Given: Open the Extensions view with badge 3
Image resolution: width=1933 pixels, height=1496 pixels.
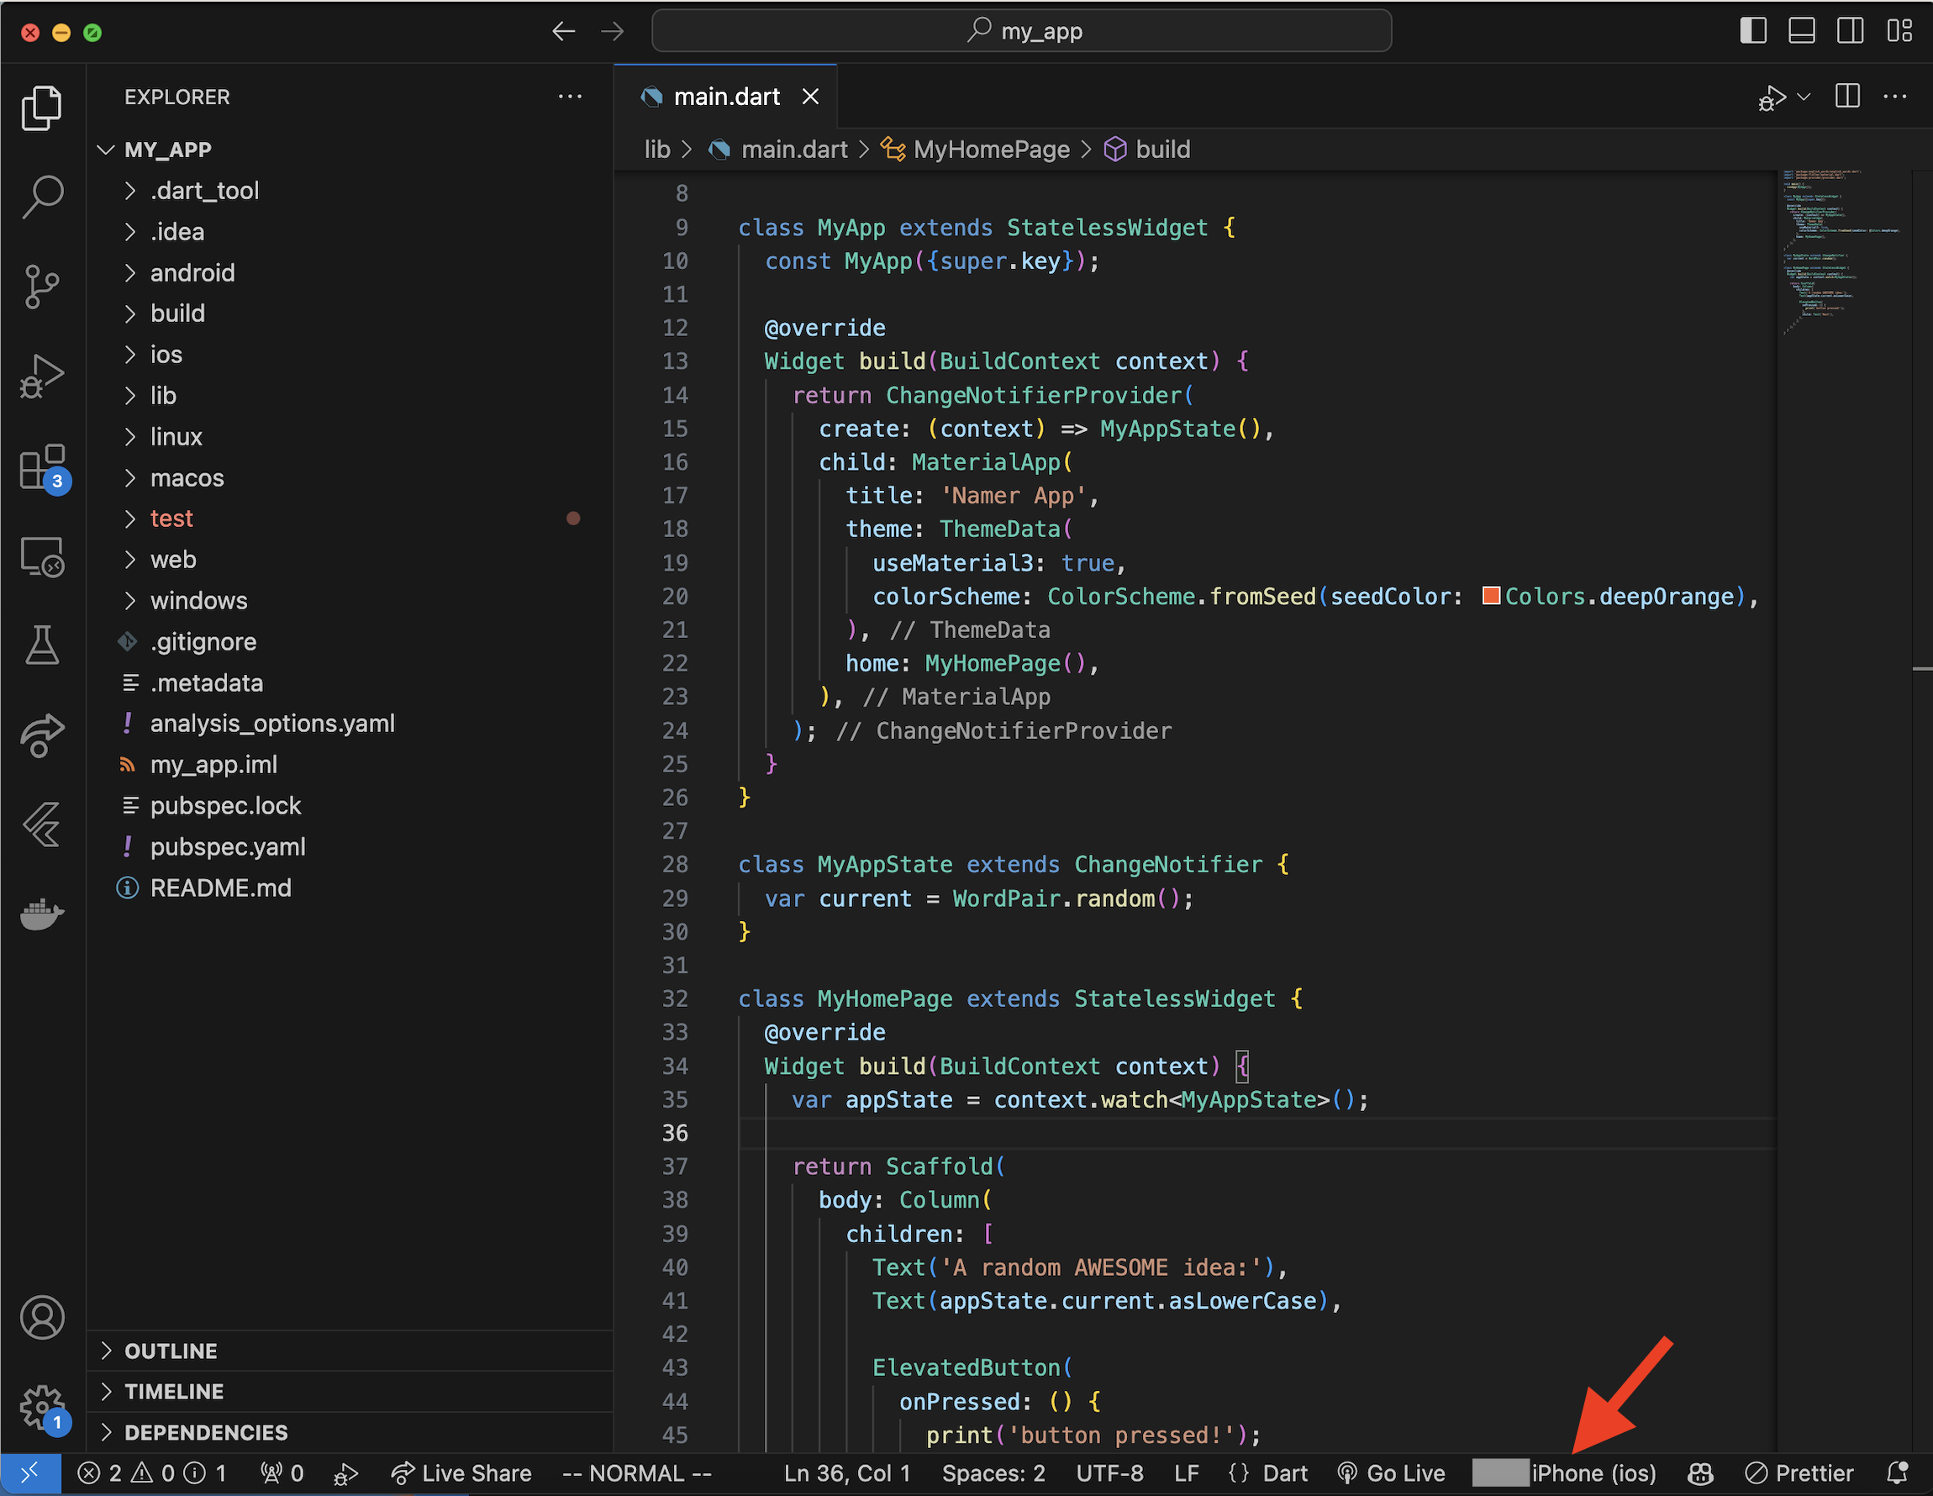Looking at the screenshot, I should (x=41, y=467).
